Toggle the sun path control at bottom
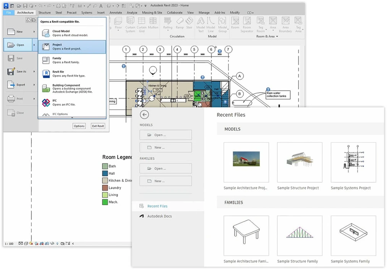This screenshot has height=270, width=387. [30, 243]
